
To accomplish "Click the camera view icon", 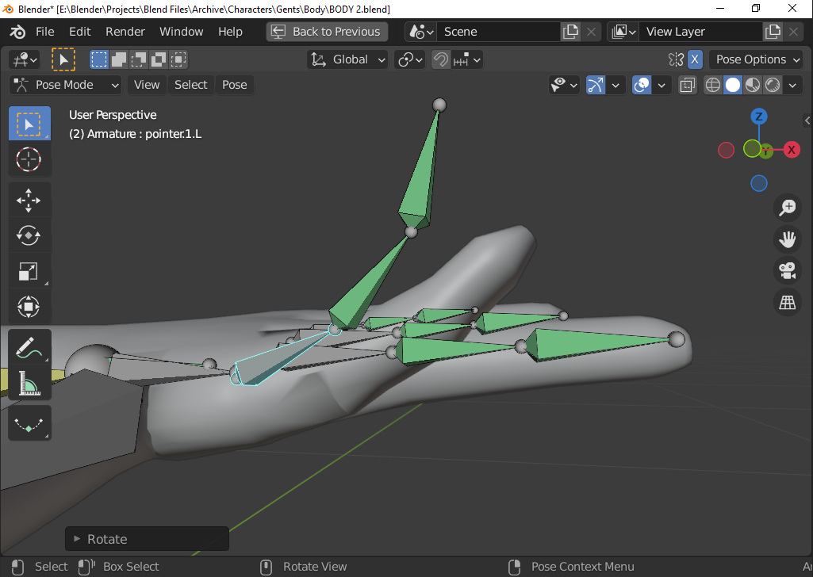I will click(787, 271).
